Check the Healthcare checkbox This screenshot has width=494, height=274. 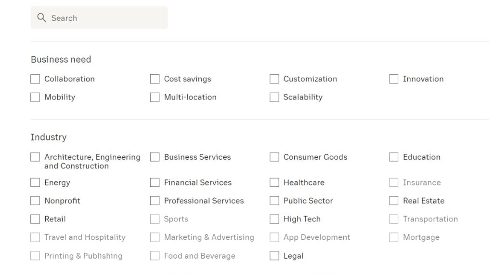tap(274, 182)
